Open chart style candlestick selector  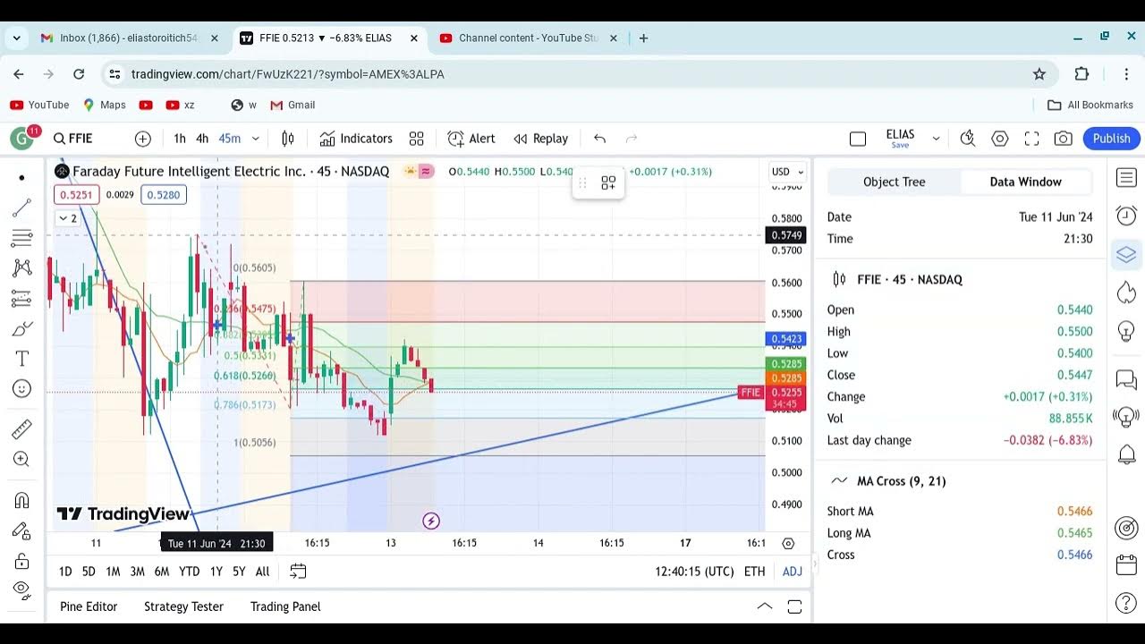pyautogui.click(x=288, y=139)
